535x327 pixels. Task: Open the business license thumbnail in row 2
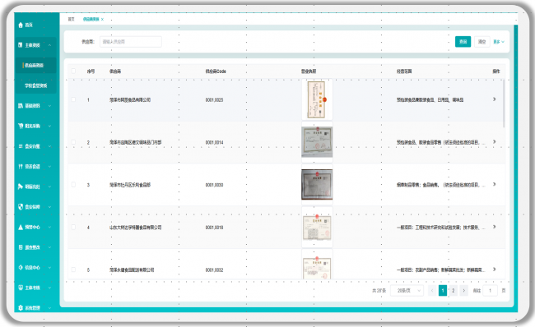(x=317, y=142)
